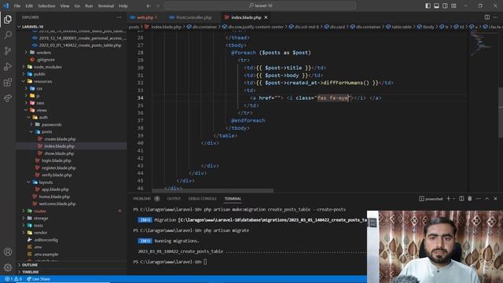The image size is (503, 283).
Task: Select the Terminal panel tab
Action: click(x=233, y=199)
